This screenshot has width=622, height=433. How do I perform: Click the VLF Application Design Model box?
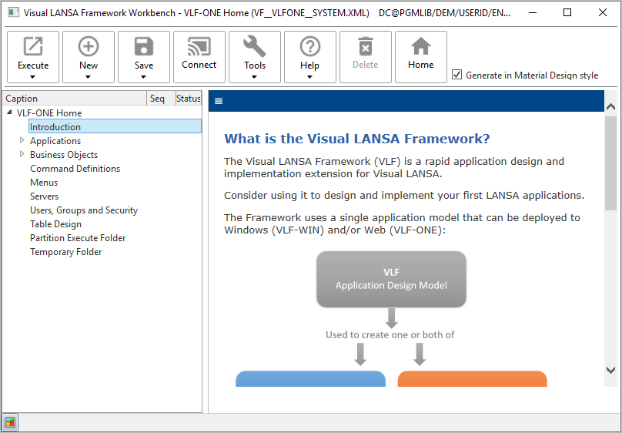pyautogui.click(x=391, y=279)
